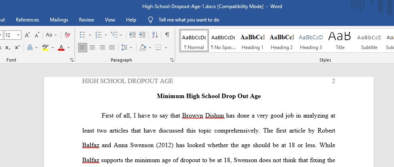This screenshot has width=394, height=167.
Task: Click the Line and Paragraph Spacing icon
Action: 124,47
